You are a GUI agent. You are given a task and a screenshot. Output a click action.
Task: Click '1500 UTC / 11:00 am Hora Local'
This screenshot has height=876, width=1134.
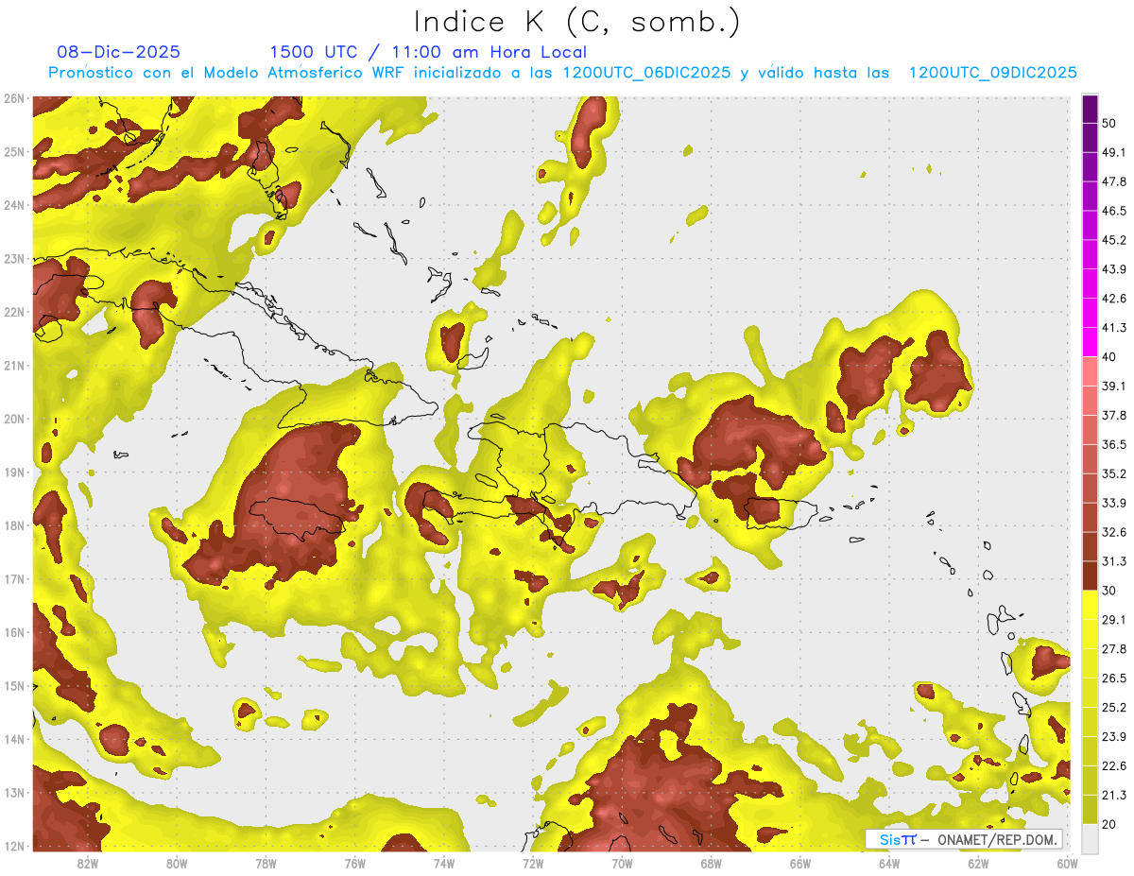coord(428,52)
